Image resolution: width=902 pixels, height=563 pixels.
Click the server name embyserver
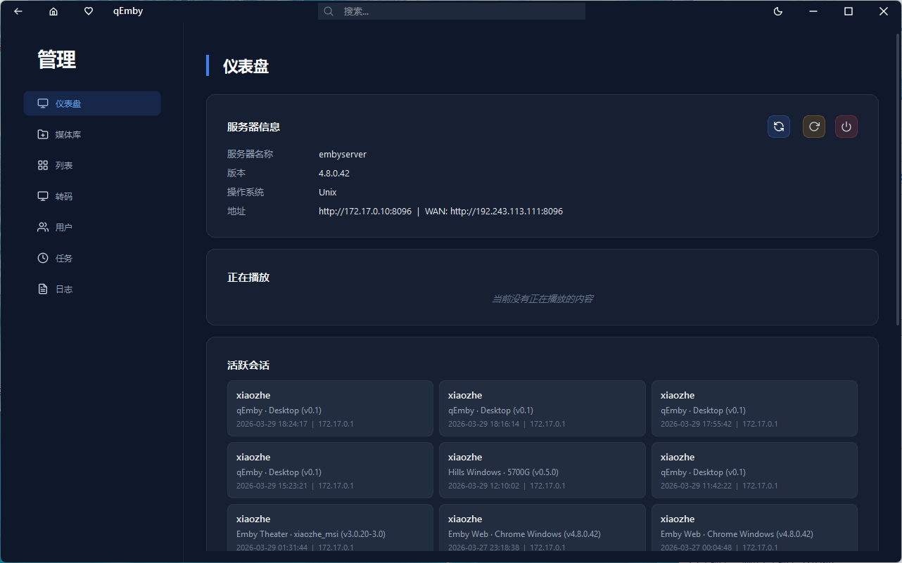coord(343,154)
